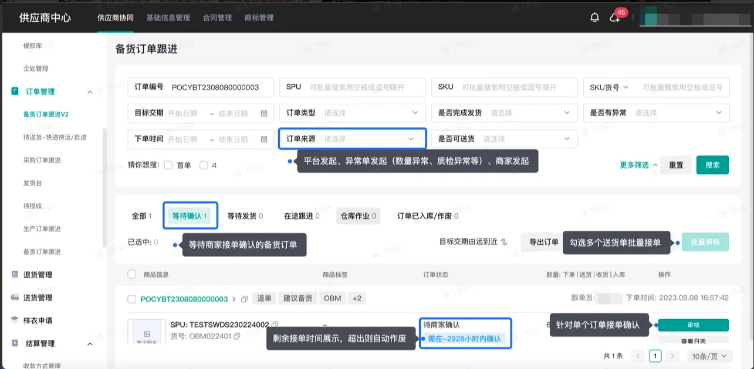The width and height of the screenshot is (754, 369).
Task: Open 合同管理 top menu
Action: pos(217,18)
